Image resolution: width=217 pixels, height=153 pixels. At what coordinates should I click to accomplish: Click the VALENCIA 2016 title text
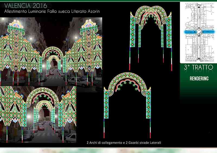tap(23, 6)
